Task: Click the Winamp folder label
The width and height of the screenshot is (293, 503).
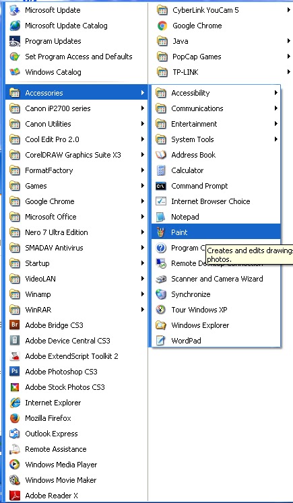Action: [x=38, y=294]
